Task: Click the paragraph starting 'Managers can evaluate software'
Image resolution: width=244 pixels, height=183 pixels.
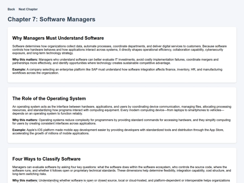Action: (122, 170)
